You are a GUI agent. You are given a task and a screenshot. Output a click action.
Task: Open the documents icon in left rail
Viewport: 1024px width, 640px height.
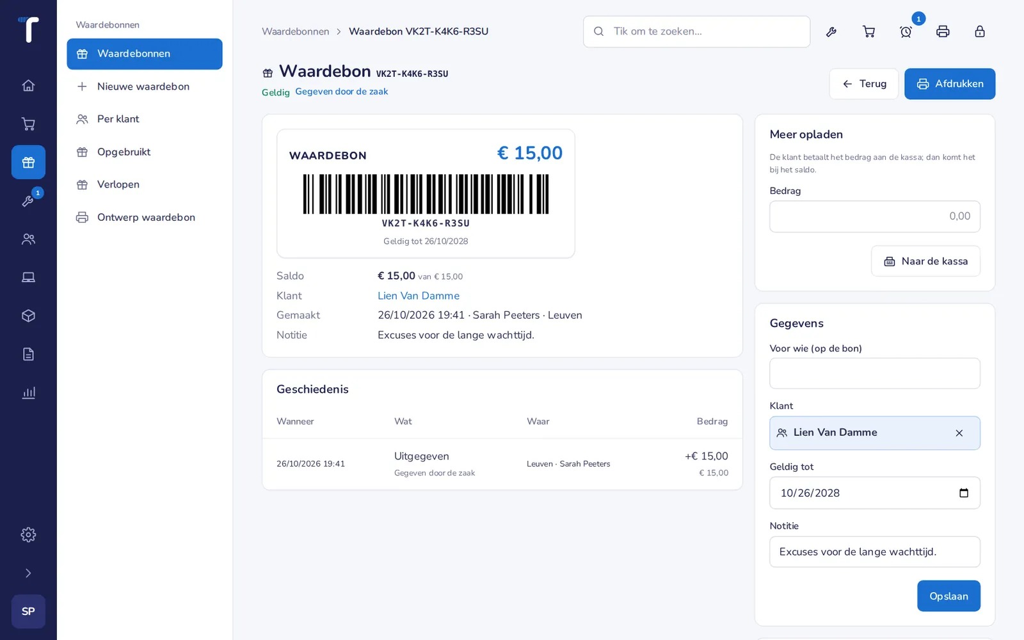click(x=28, y=354)
